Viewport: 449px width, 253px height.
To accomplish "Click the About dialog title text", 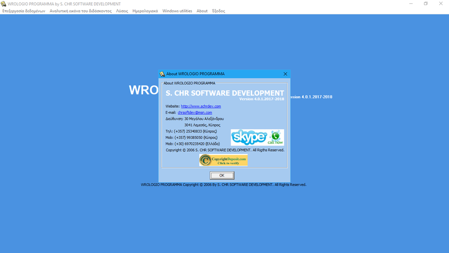I will tap(195, 74).
